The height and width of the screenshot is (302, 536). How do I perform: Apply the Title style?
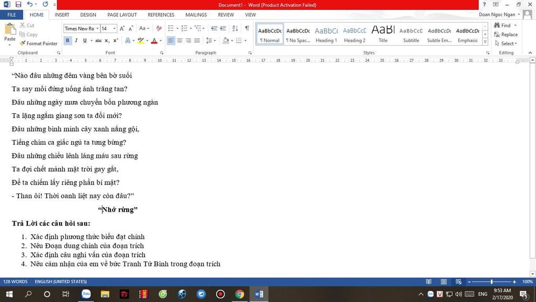[x=383, y=34]
